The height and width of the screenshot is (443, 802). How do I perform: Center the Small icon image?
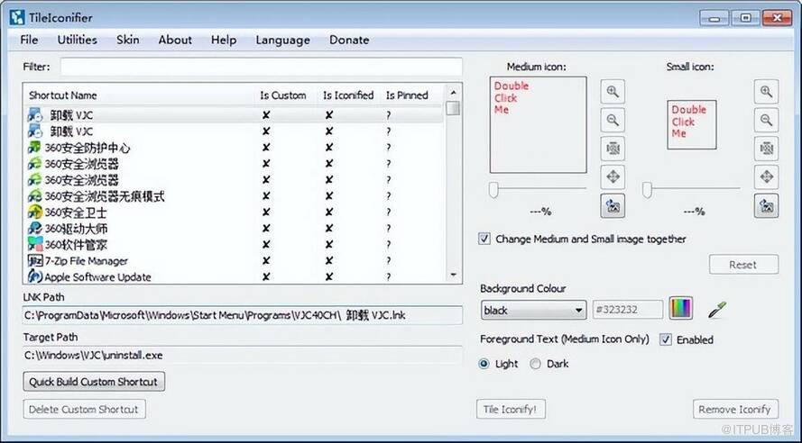coord(766,177)
